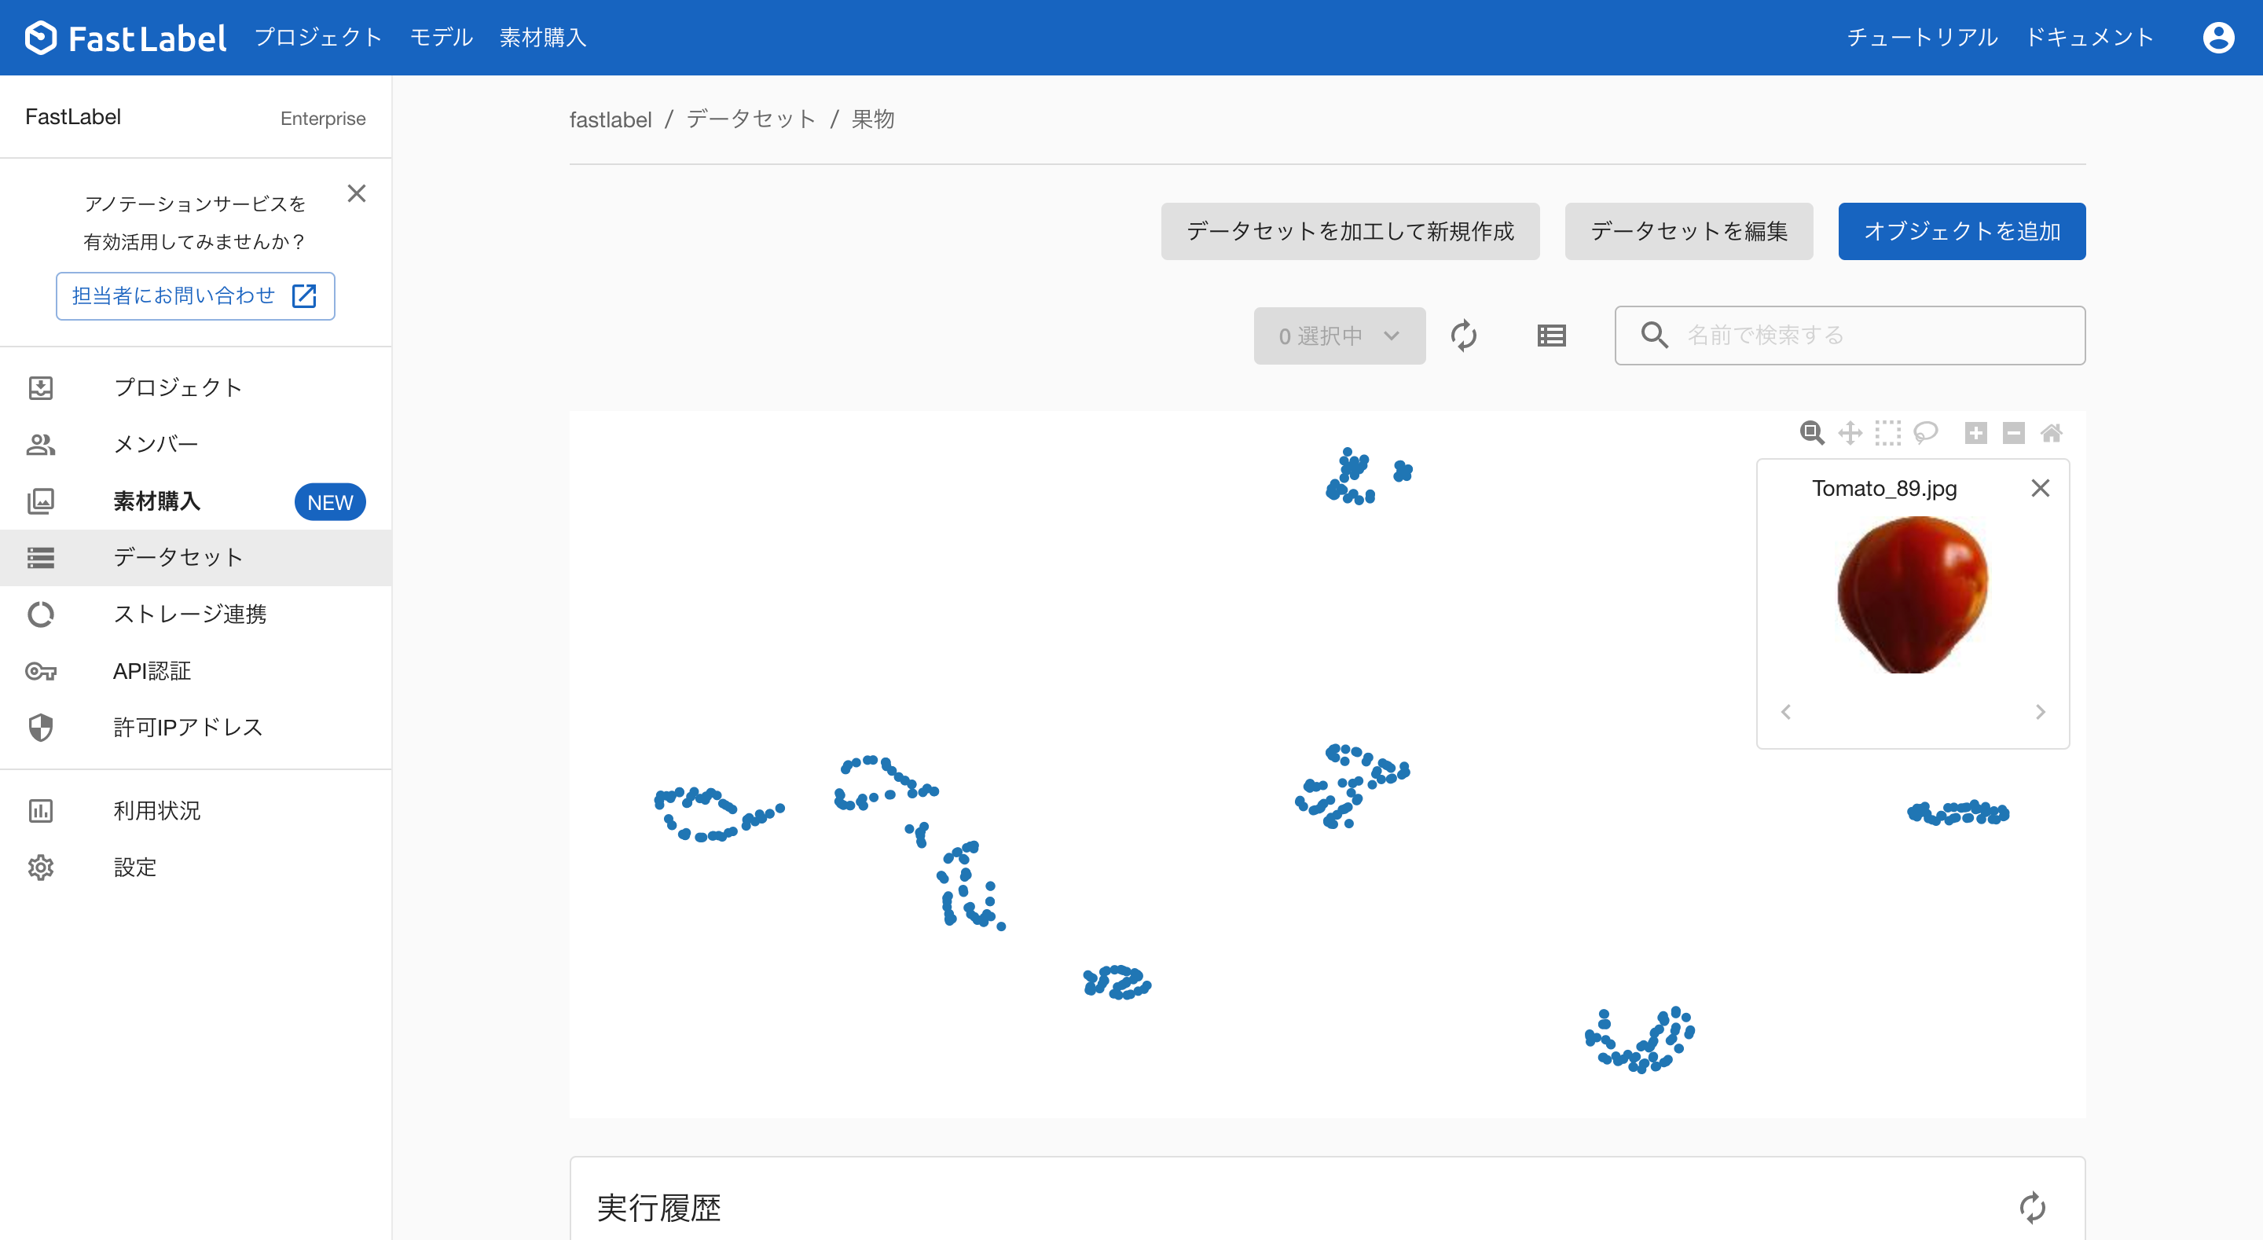2263x1240 pixels.
Task: Close the Tomato_89.jpg preview card
Action: tap(2040, 488)
